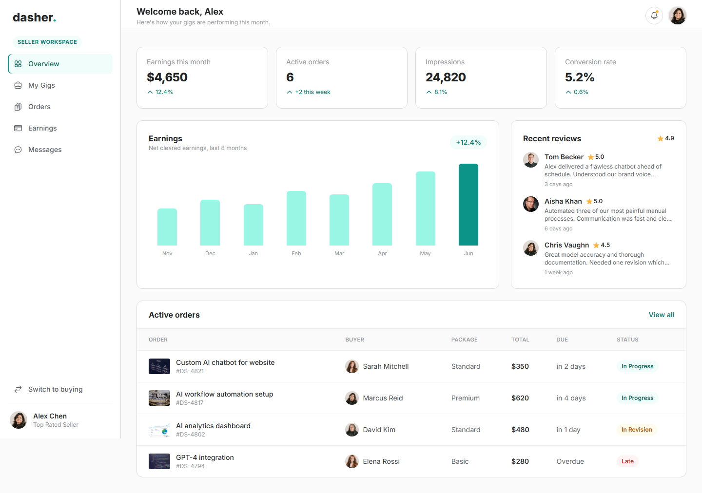Click the My Gigs briefcase icon
Screen dimensions: 702x493
tap(18, 85)
